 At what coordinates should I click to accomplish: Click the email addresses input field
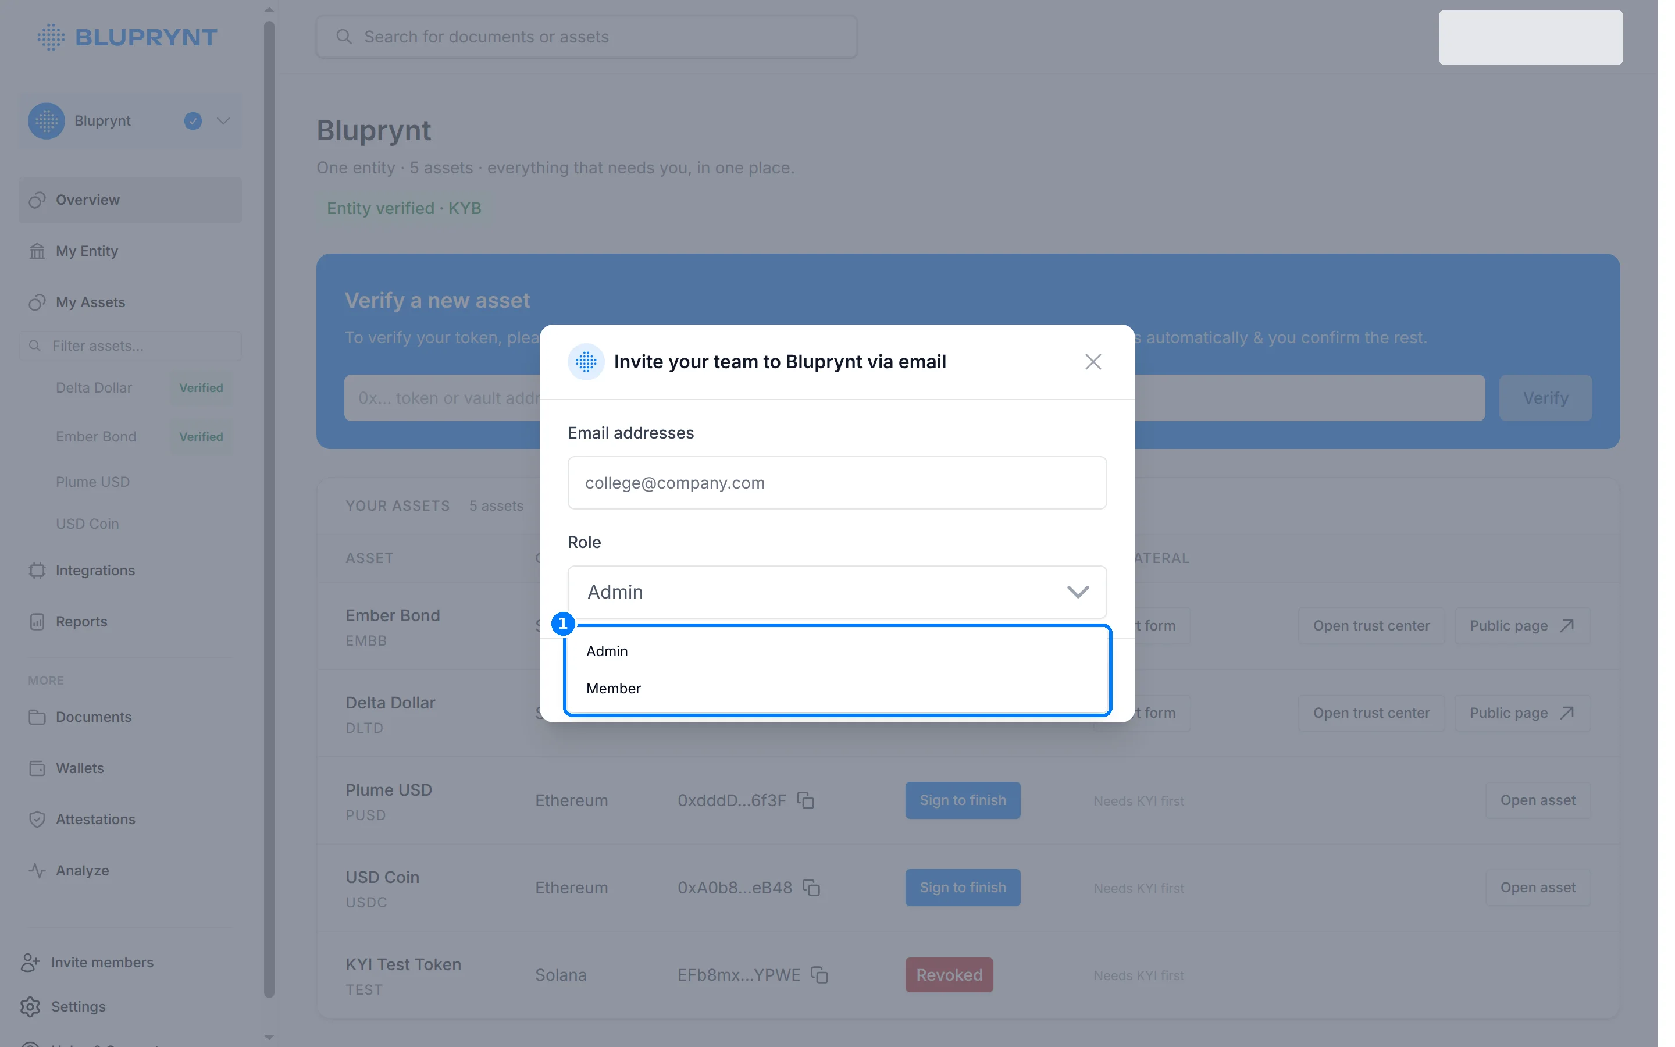pos(837,483)
